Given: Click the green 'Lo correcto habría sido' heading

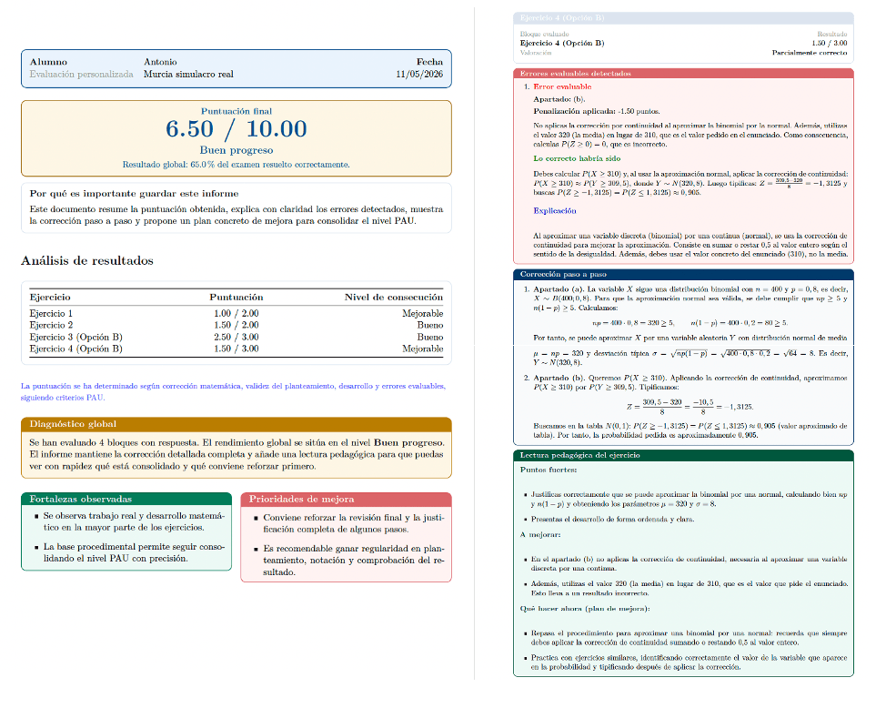Looking at the screenshot, I should coord(577,158).
